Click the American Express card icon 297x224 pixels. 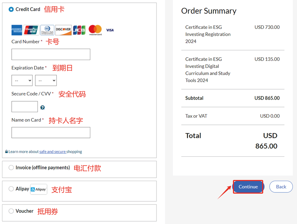click(16, 30)
